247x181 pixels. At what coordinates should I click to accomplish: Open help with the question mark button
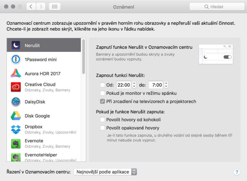(x=236, y=172)
